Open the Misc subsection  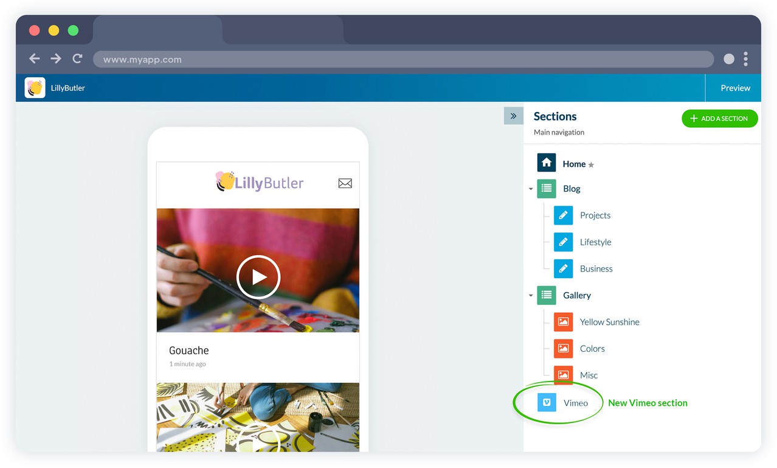coord(589,375)
